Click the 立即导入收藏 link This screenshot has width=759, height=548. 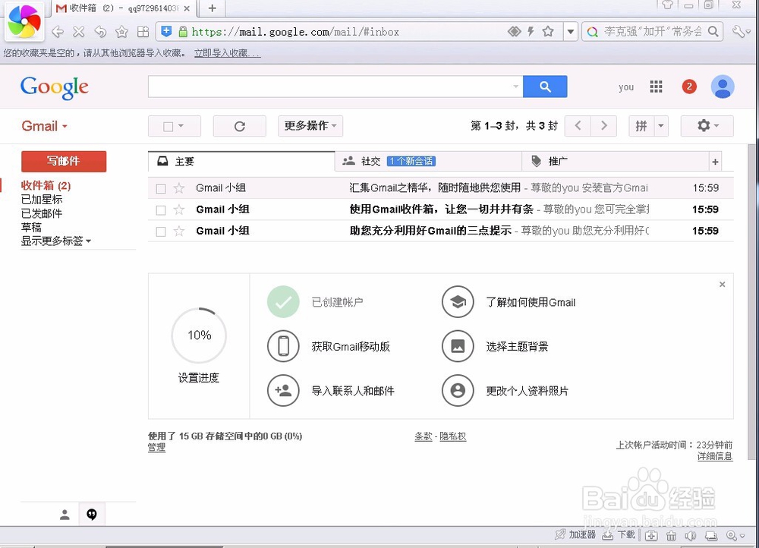228,53
